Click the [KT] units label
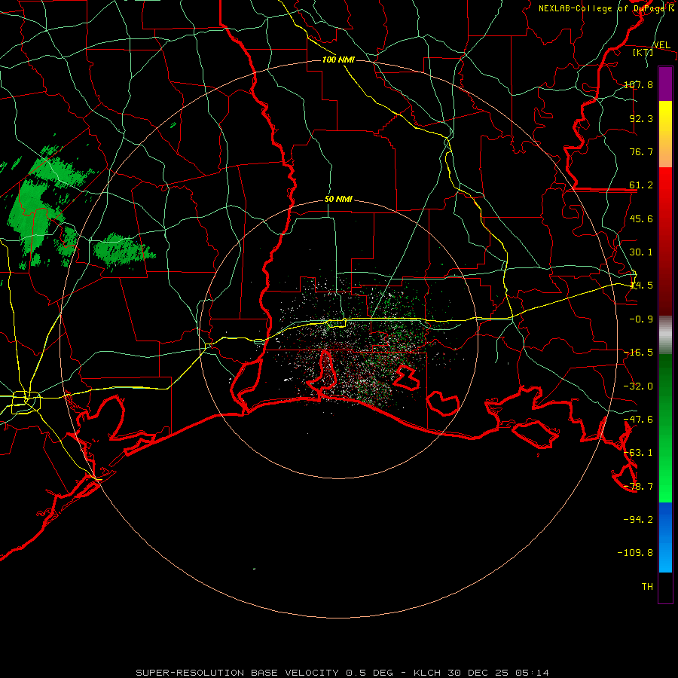This screenshot has height=678, width=678. pos(643,52)
